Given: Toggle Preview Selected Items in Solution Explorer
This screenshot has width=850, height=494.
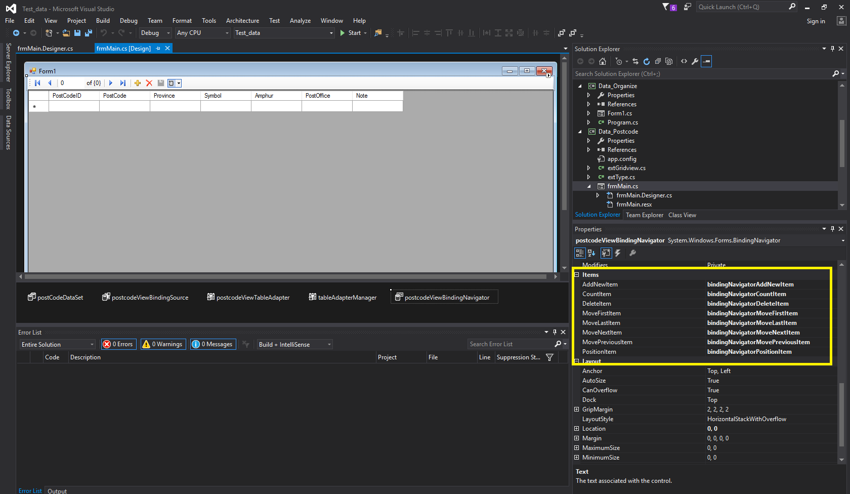Looking at the screenshot, I should click(x=707, y=61).
